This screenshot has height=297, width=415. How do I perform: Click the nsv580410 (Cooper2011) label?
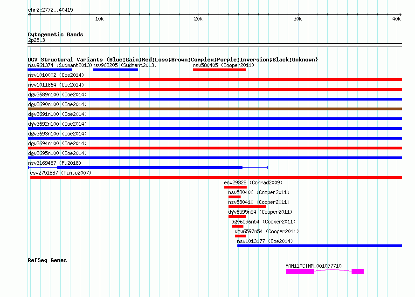click(x=259, y=202)
